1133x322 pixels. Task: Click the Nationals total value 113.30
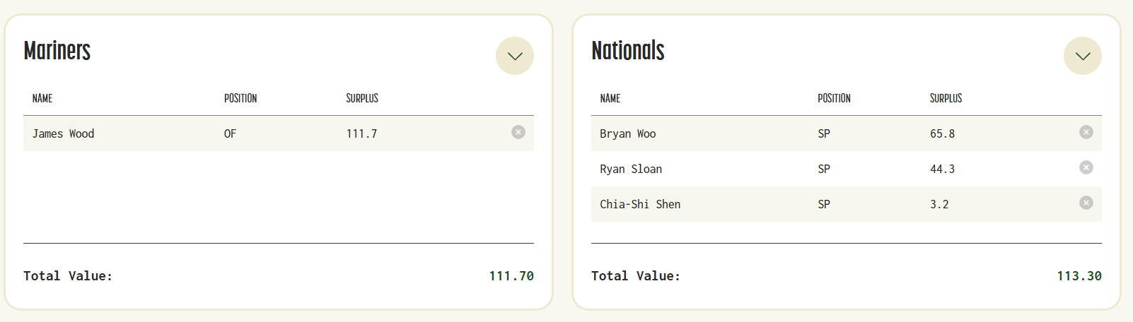click(1079, 276)
